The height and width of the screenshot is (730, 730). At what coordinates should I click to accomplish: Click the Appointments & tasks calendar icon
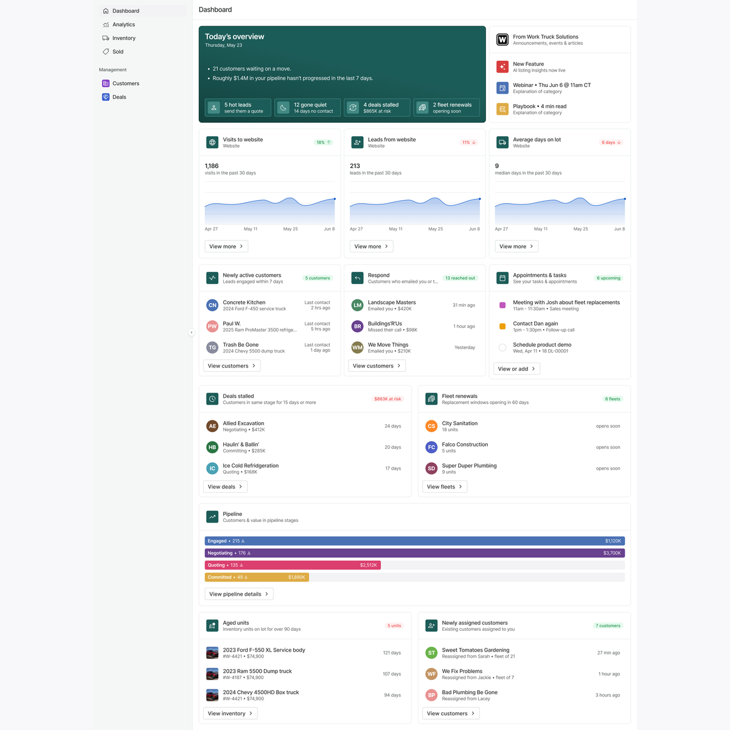[502, 278]
